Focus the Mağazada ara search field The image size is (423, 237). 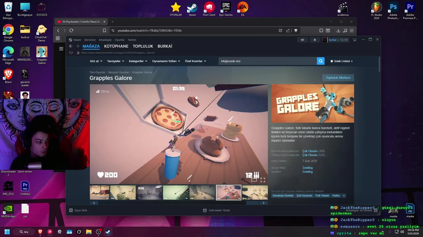(268, 61)
